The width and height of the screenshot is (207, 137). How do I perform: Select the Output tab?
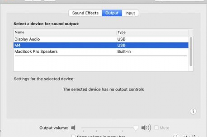point(112,13)
